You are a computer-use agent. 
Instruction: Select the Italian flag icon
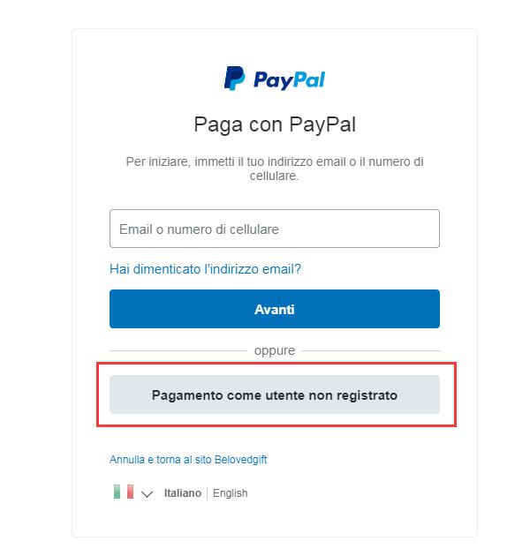(124, 492)
